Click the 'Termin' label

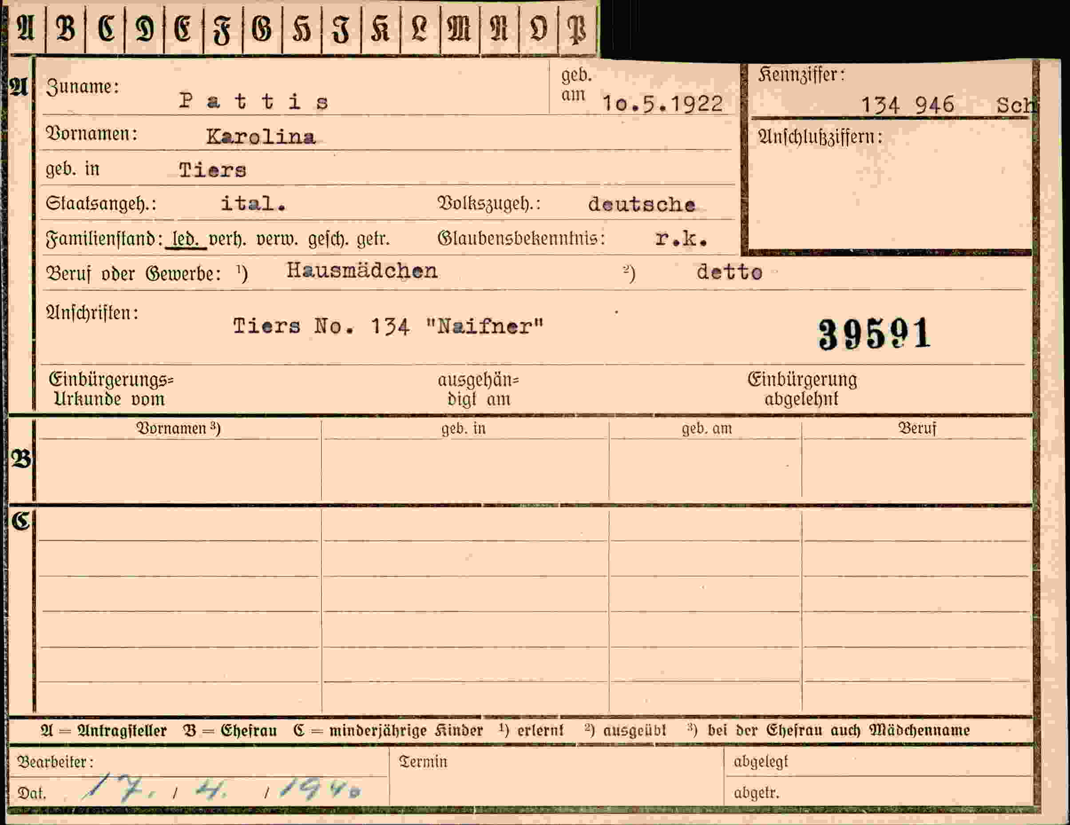coord(423,762)
